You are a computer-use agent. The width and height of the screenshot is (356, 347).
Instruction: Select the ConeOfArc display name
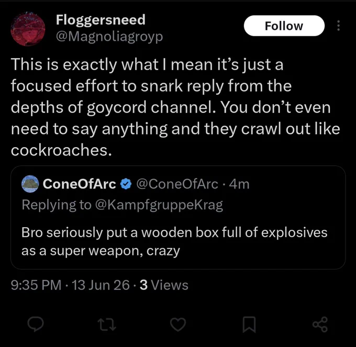tap(80, 184)
